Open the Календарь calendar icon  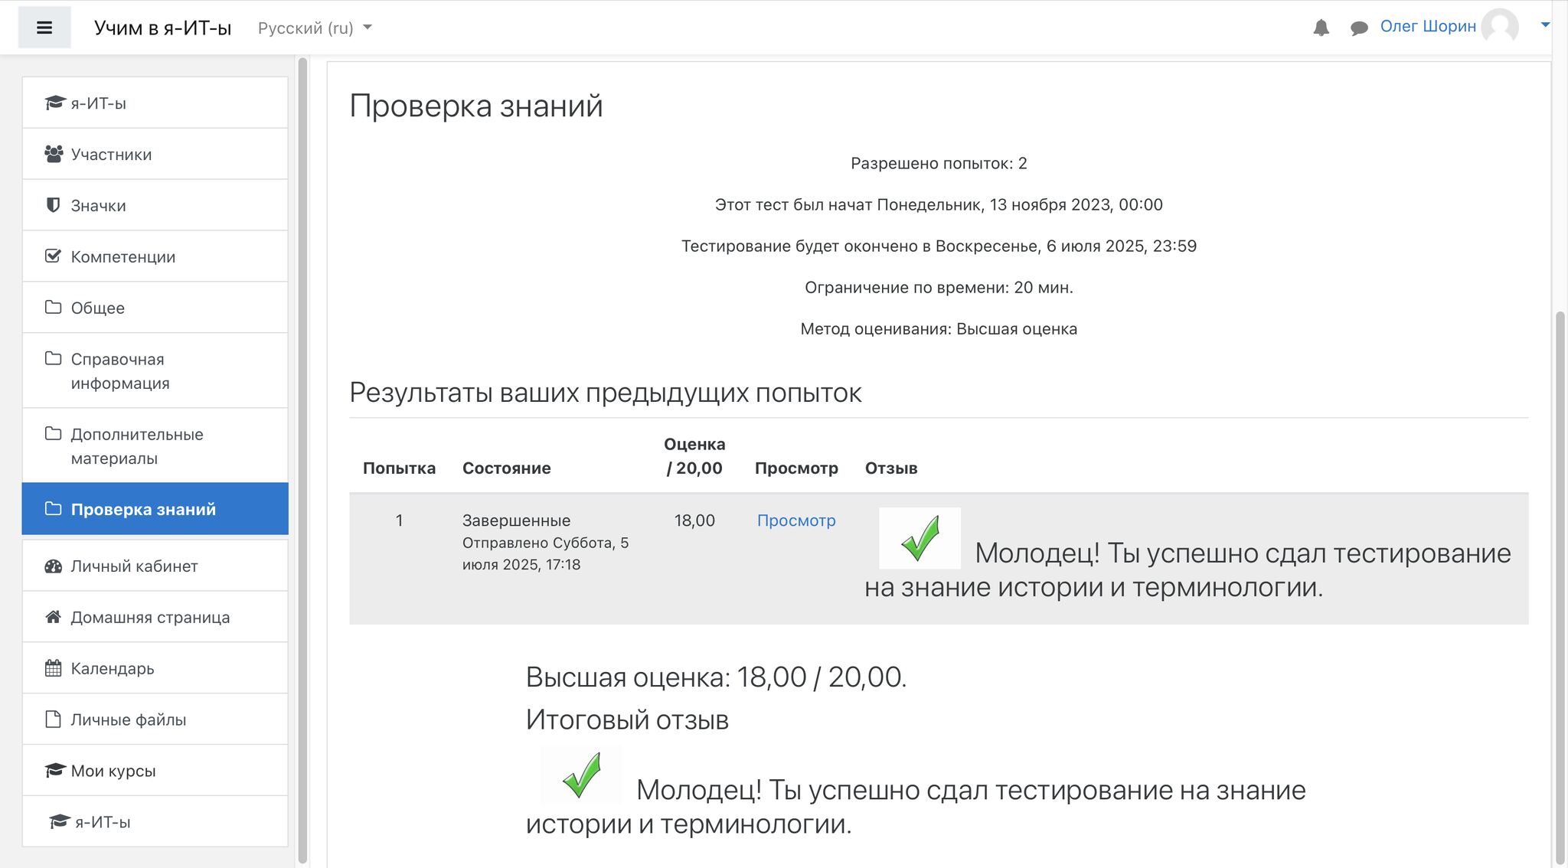pos(53,668)
